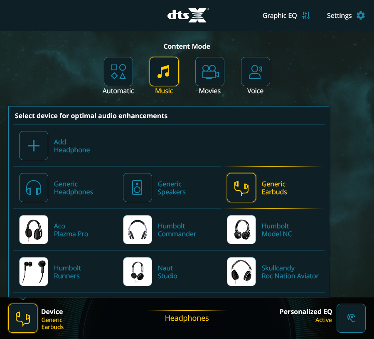Click the Movies mode label
This screenshot has width=374, height=339.
point(210,91)
